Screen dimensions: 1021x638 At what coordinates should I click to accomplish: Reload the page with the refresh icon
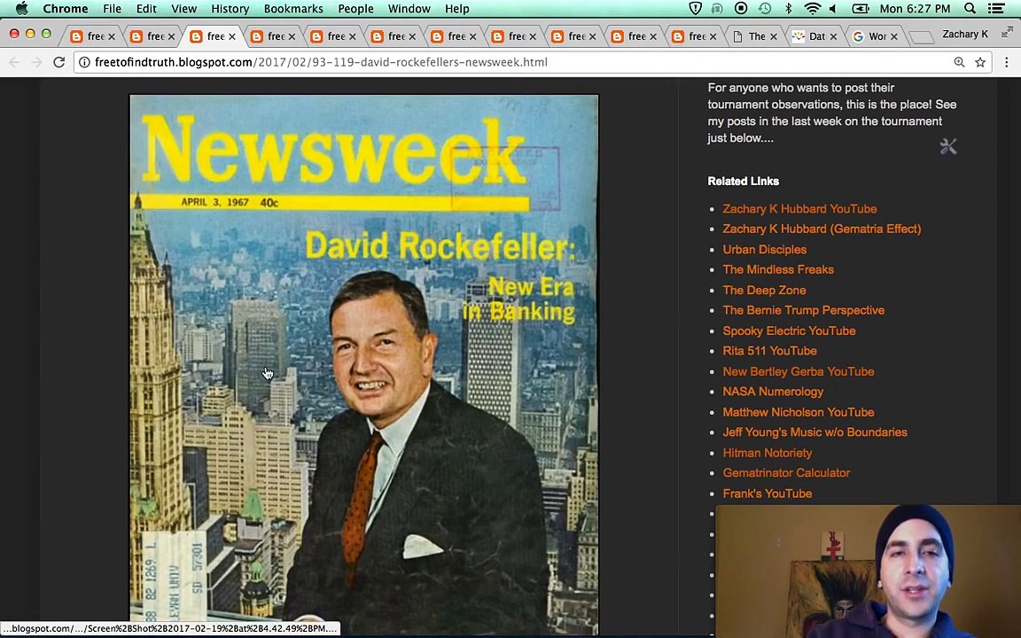(58, 63)
